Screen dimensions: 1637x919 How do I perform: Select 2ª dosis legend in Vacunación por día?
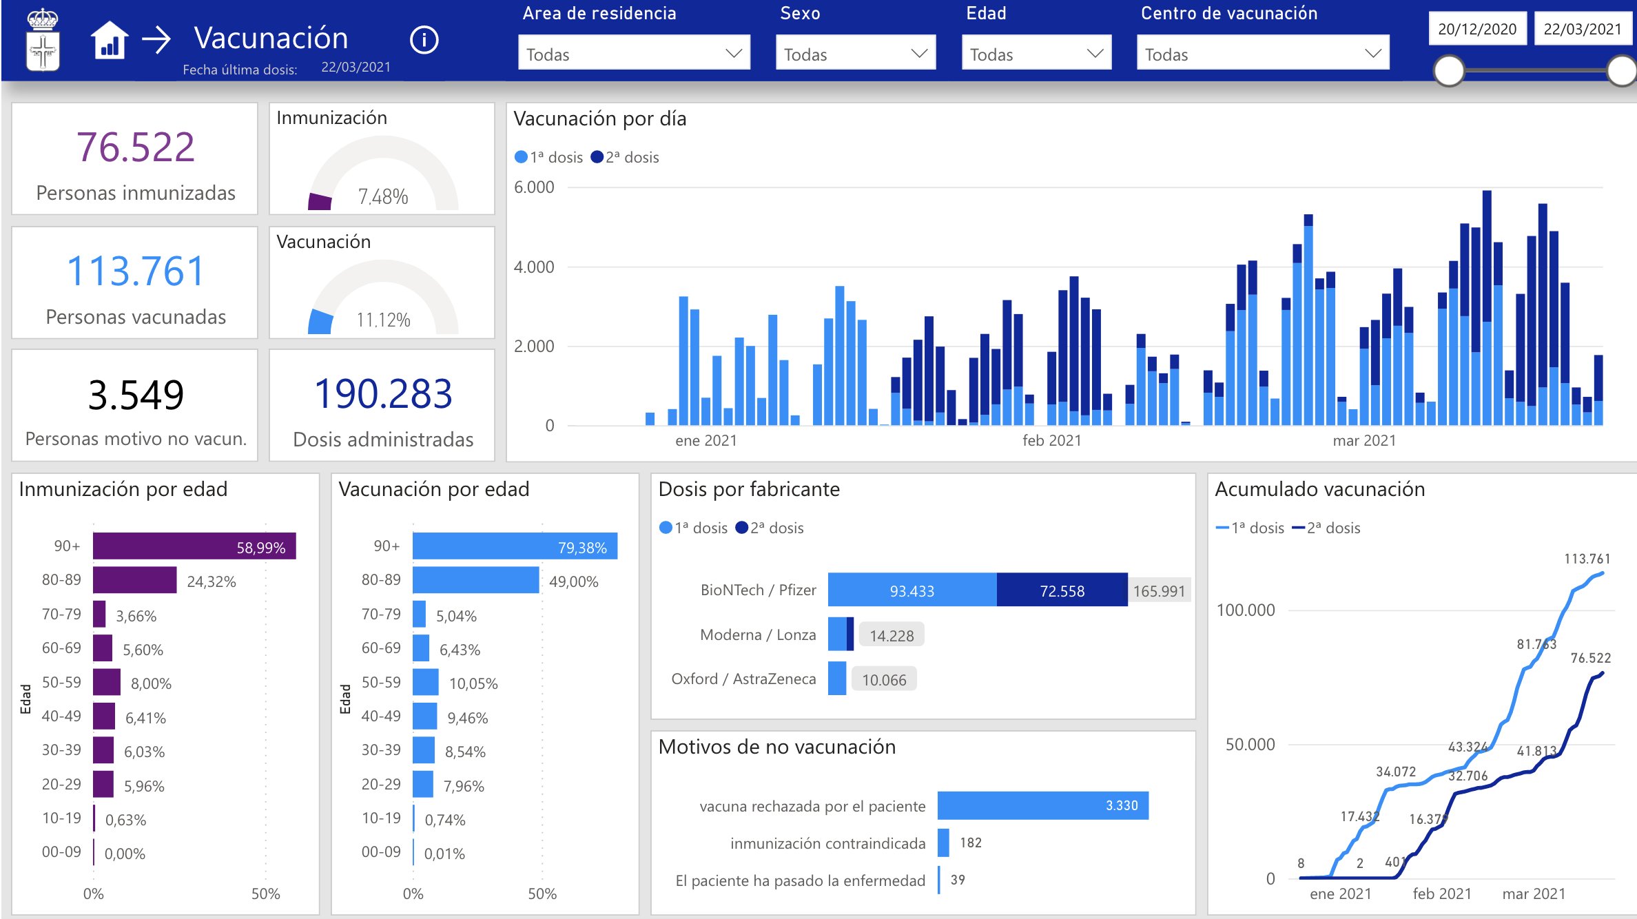[625, 157]
